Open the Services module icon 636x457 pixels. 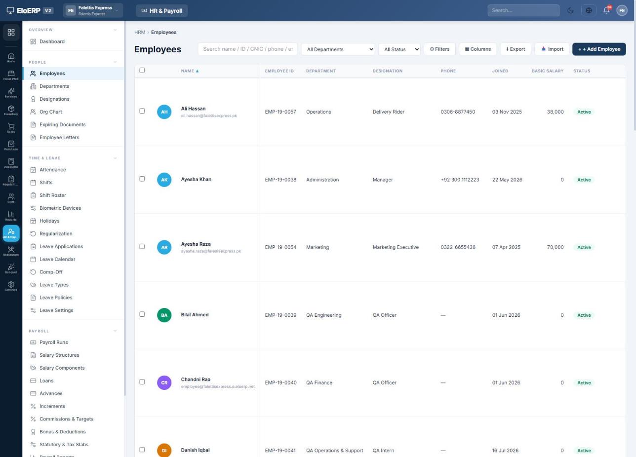[x=11, y=92]
